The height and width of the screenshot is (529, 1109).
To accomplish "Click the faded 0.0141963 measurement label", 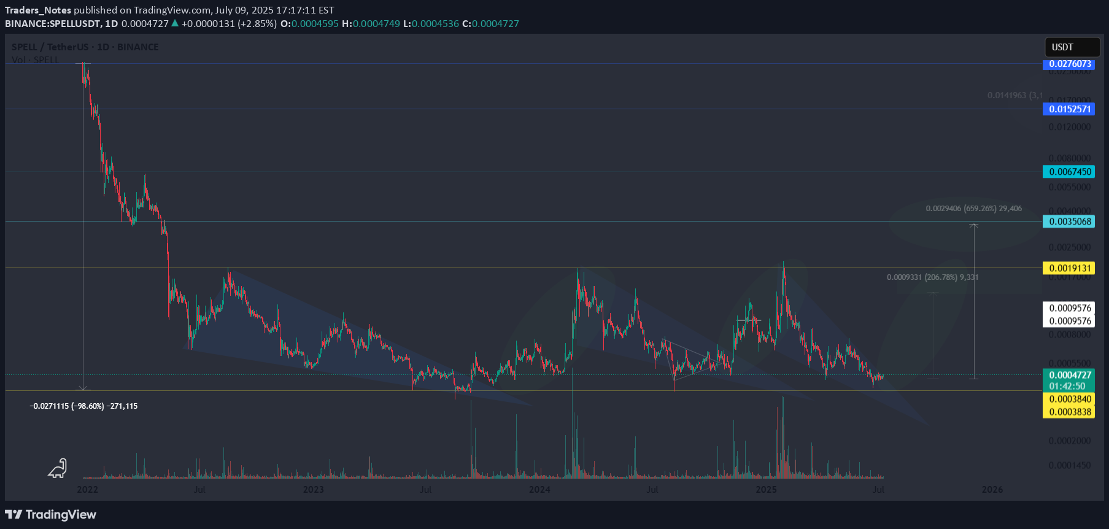I will (x=1014, y=95).
